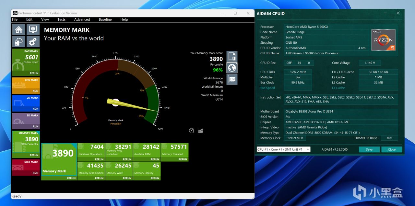This screenshot has width=415, height=206.
Task: Click the World Average value 2676
Action: coord(219,82)
